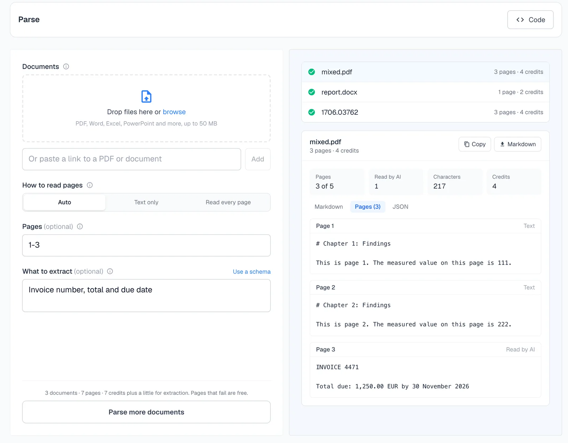The height and width of the screenshot is (443, 568).
Task: Click the browse link in the drop zone
Action: tap(174, 112)
